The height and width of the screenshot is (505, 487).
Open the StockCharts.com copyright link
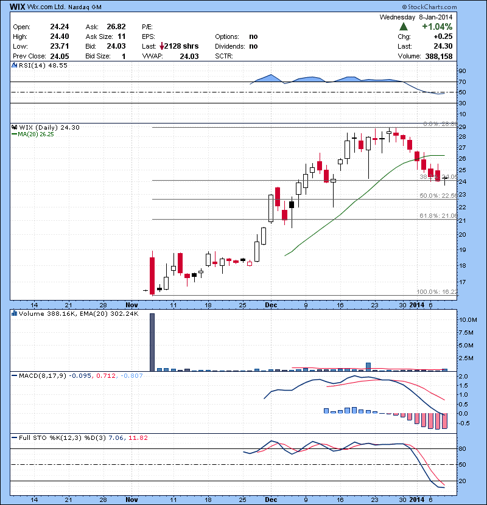(429, 7)
